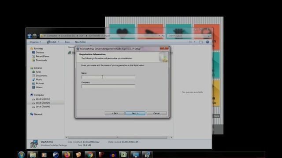Select Libraries in the navigation pane

coord(38,68)
